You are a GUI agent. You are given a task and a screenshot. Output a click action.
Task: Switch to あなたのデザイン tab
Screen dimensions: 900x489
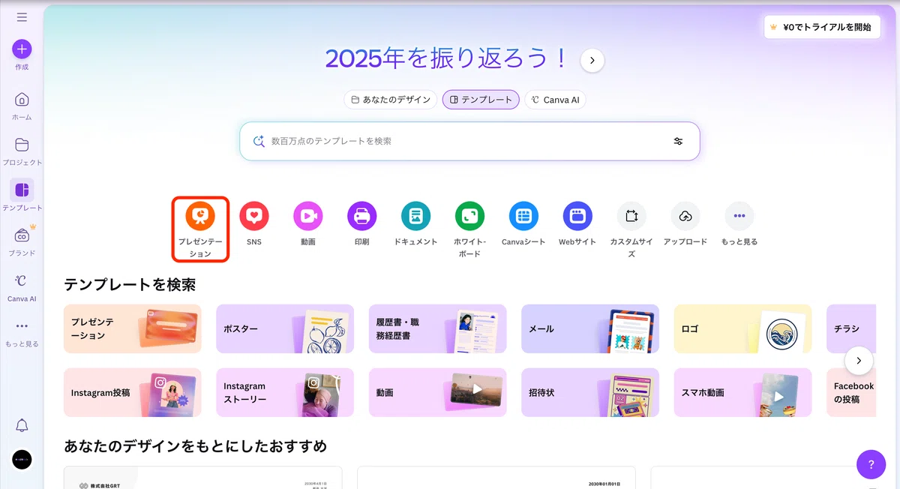tap(391, 100)
